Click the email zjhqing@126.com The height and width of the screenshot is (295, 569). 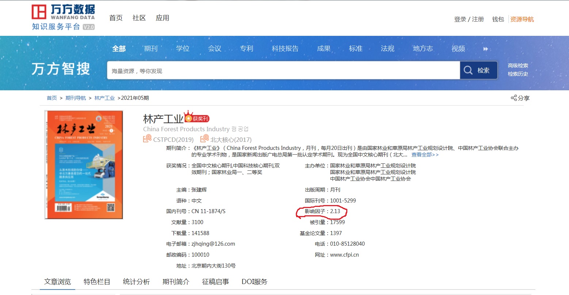[213, 244]
